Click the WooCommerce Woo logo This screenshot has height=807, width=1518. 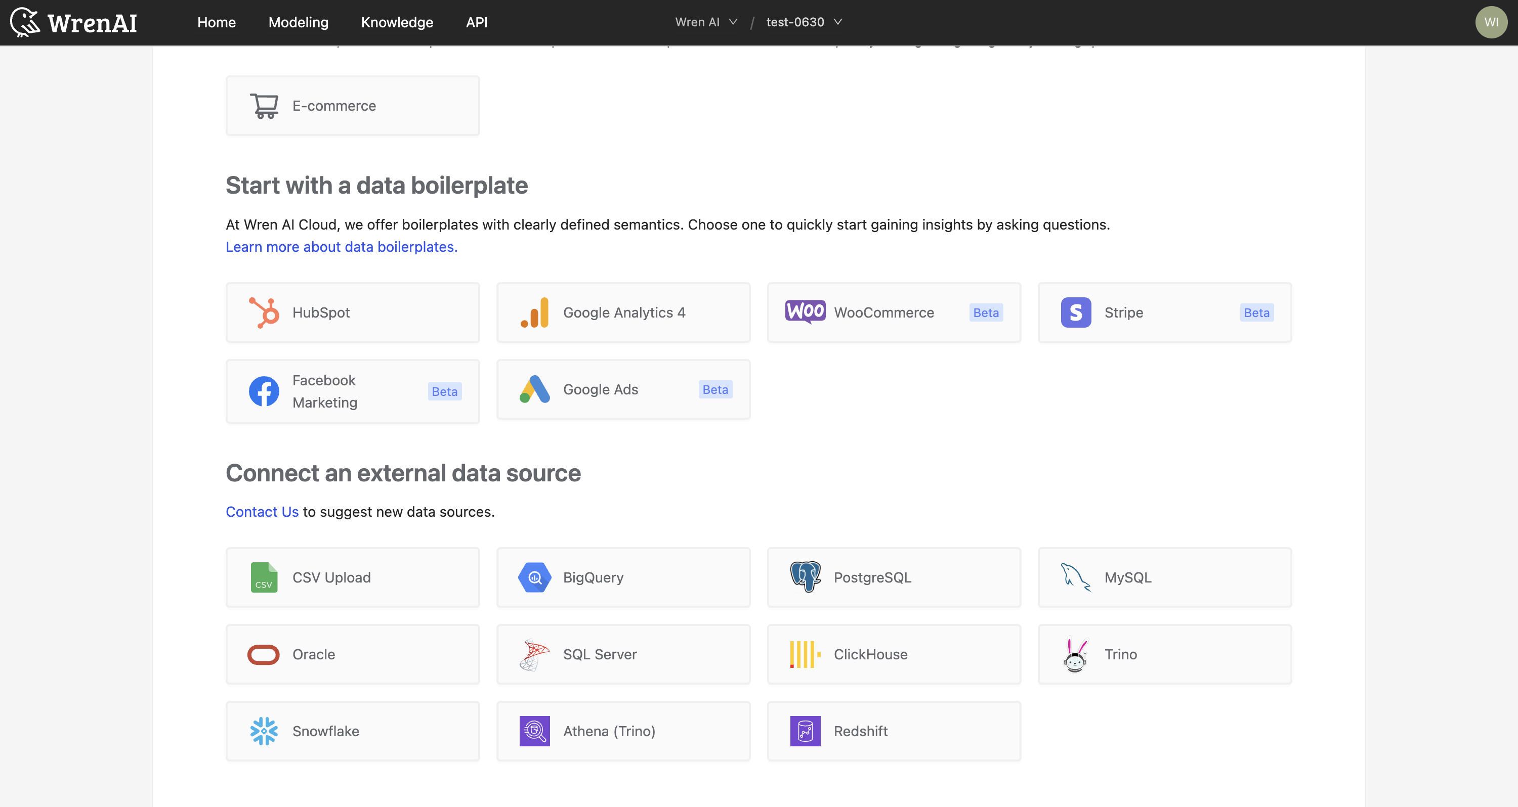[805, 311]
